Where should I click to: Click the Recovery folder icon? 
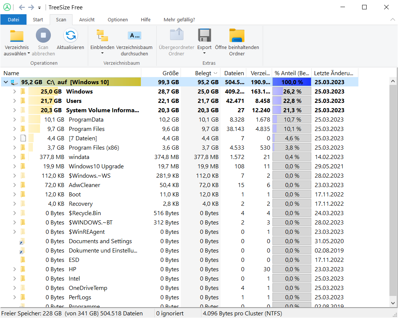click(23, 204)
